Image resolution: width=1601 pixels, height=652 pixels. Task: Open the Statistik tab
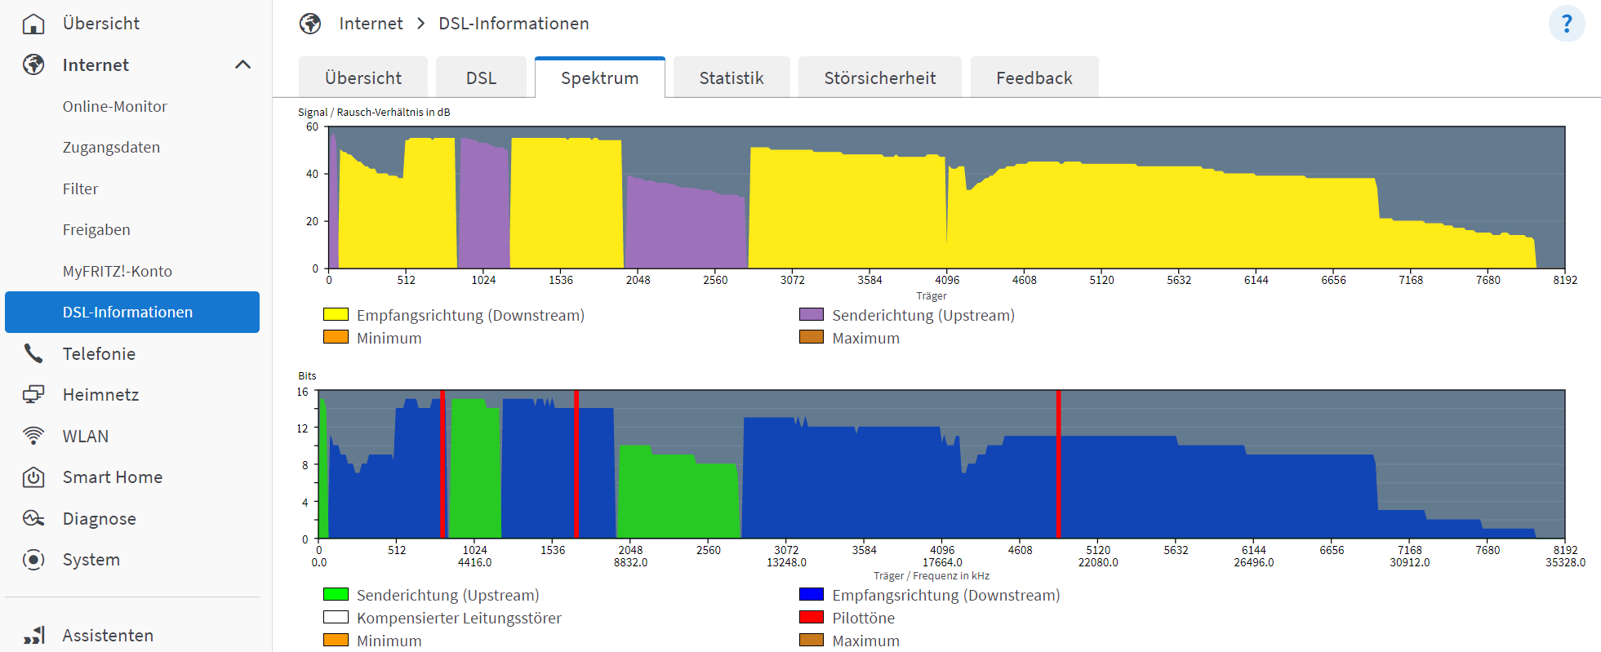732,78
